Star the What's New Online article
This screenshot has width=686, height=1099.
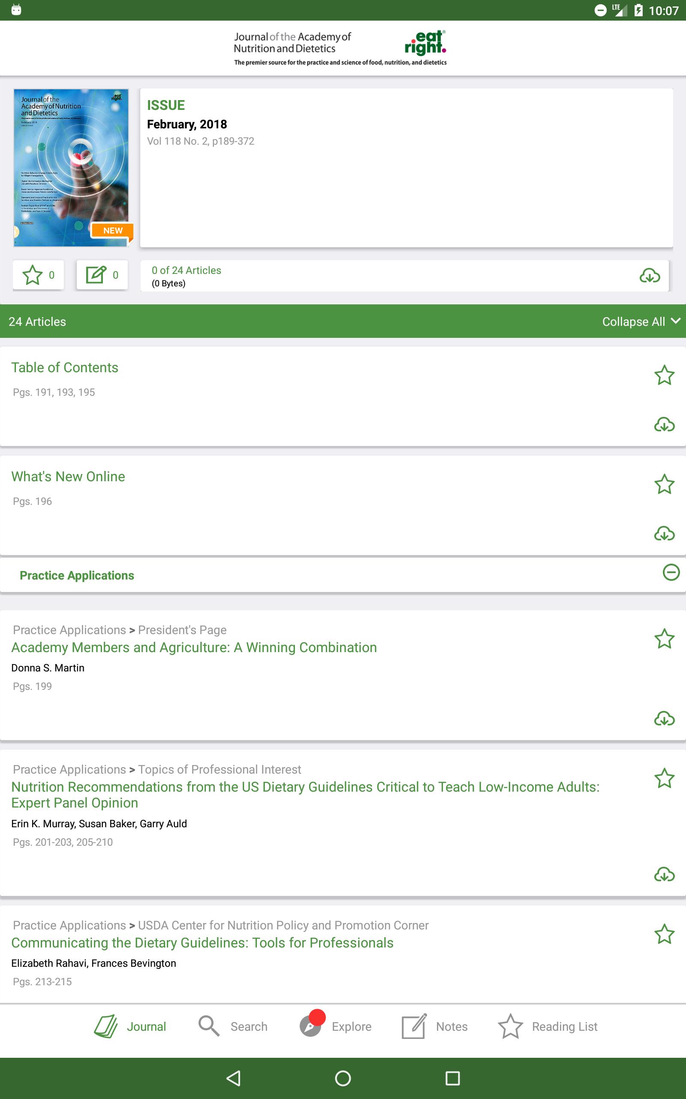(x=664, y=484)
